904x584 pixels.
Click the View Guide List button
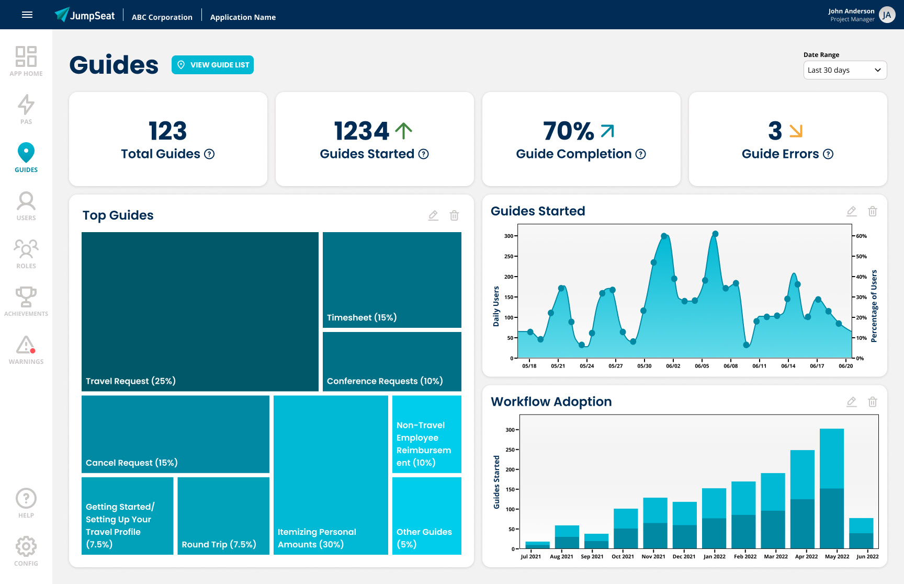[212, 65]
